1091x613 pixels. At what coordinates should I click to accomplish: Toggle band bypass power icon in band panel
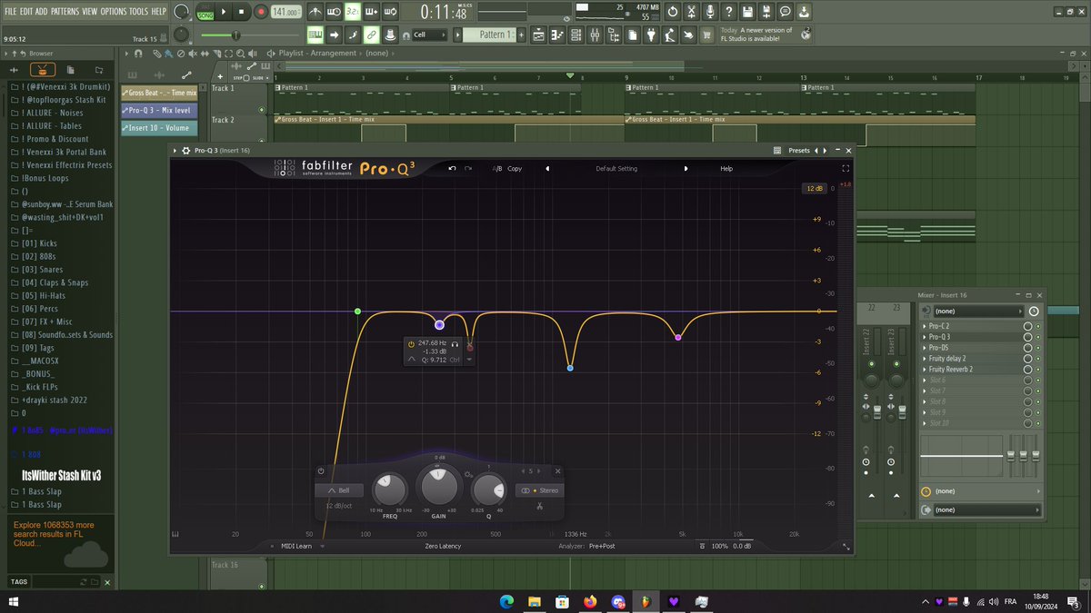(x=321, y=470)
